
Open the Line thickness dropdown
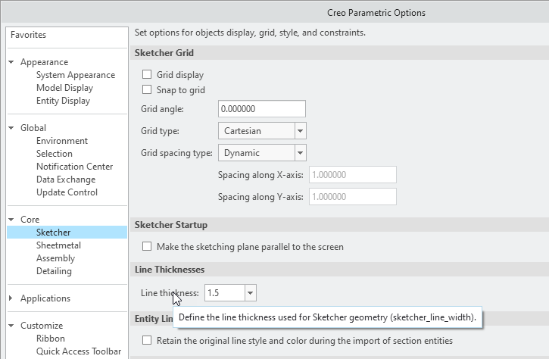click(x=251, y=293)
